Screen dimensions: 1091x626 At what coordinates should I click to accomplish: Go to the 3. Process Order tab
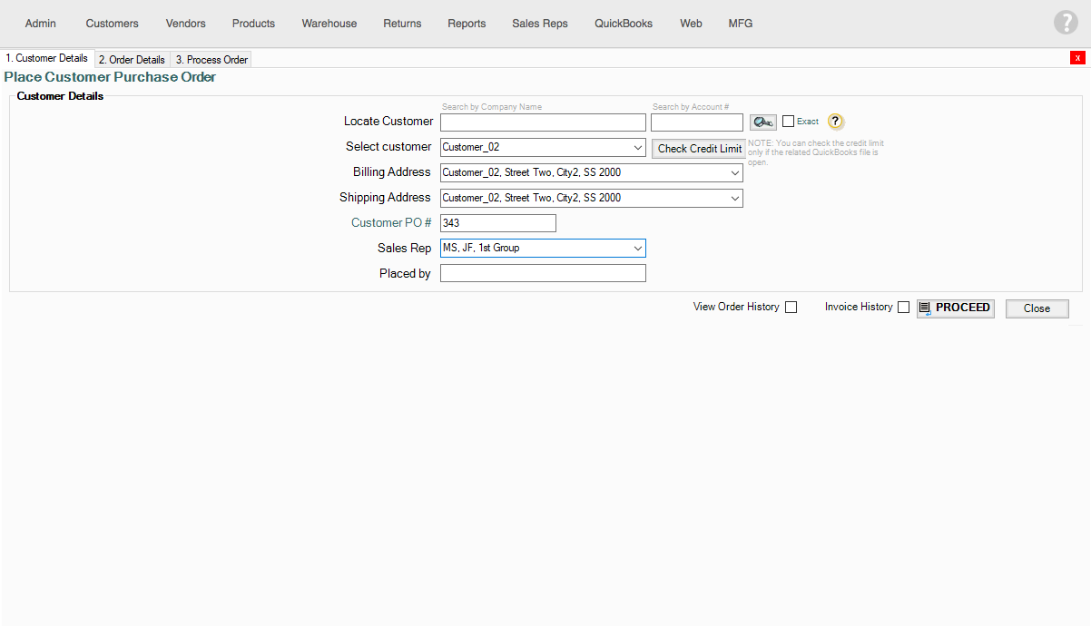coord(211,60)
